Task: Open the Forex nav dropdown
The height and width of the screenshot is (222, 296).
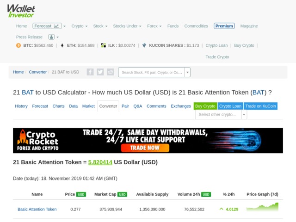Action: pos(154,26)
